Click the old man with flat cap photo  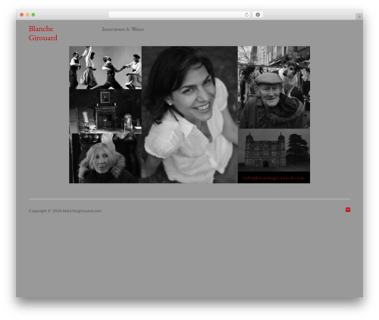click(x=274, y=87)
